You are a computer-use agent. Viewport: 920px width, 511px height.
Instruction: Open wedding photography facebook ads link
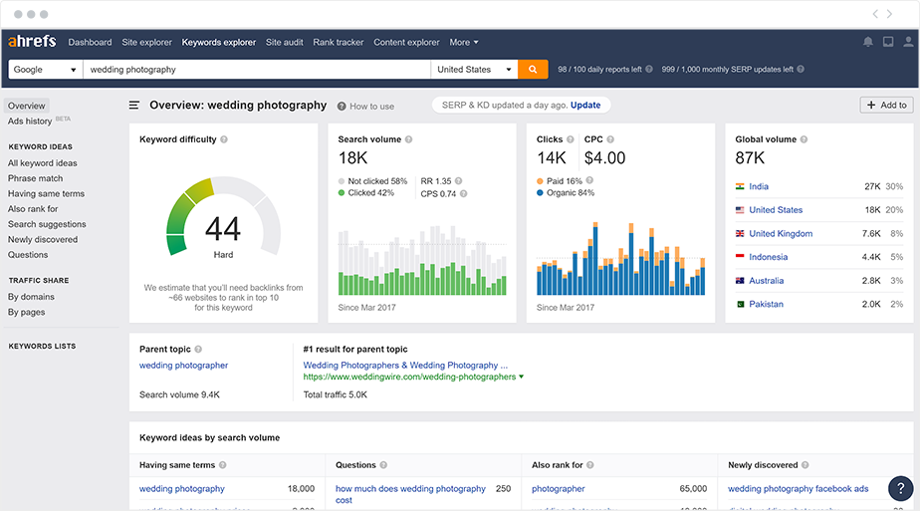798,489
